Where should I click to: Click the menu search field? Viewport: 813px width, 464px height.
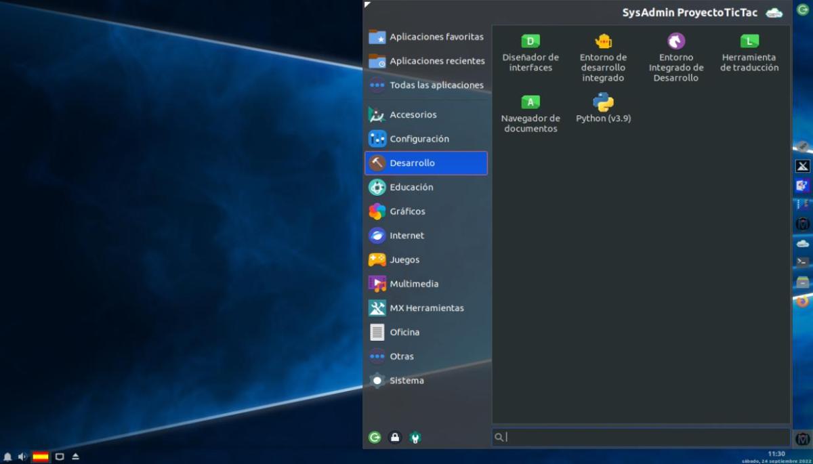640,438
